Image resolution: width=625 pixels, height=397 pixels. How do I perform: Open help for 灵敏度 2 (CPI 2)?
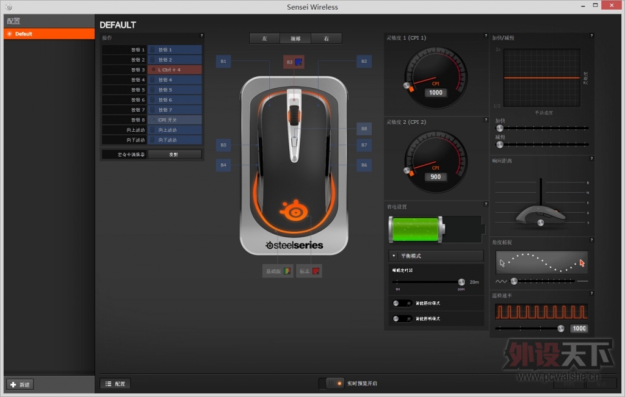click(x=485, y=120)
